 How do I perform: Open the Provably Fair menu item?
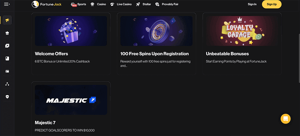[x=167, y=4]
